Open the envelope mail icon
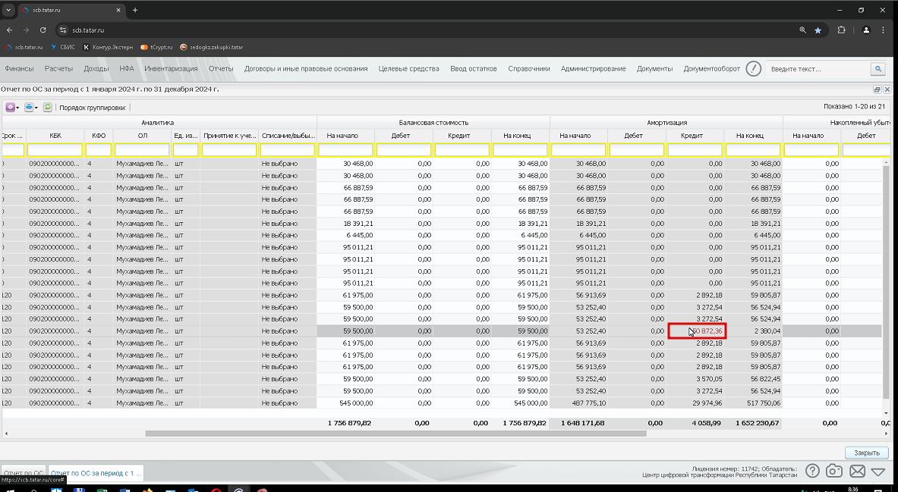 (x=857, y=471)
